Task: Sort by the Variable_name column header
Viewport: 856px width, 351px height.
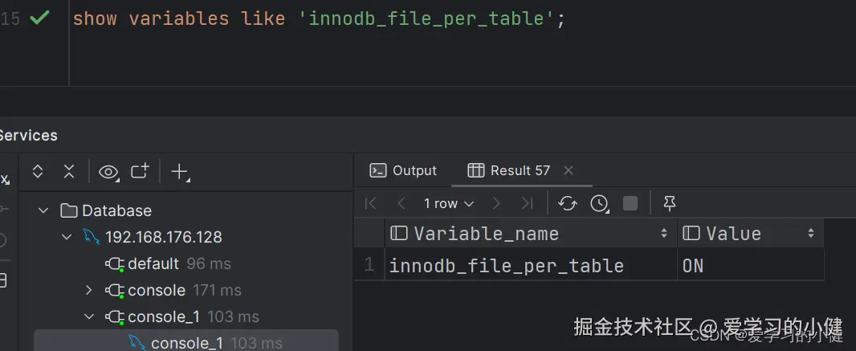Action: click(486, 234)
